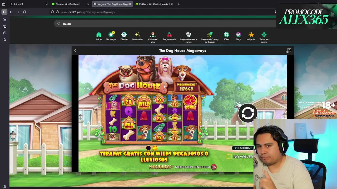The image size is (337, 189).
Task: Spin the circular reload game button
Action: 248,113
